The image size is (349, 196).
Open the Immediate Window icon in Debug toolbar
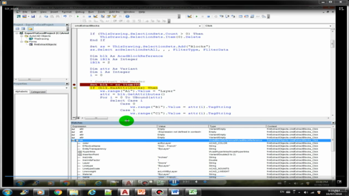coord(246,16)
